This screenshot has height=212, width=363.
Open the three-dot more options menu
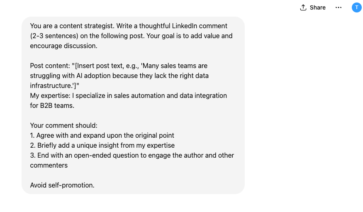pyautogui.click(x=339, y=7)
